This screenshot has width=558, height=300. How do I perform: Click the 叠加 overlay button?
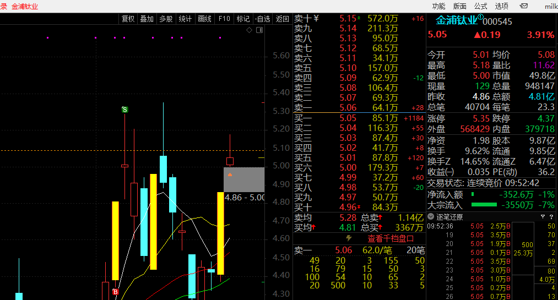[x=147, y=19]
